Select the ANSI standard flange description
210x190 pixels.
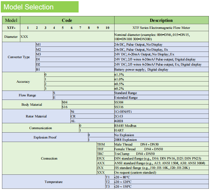pos(160,163)
